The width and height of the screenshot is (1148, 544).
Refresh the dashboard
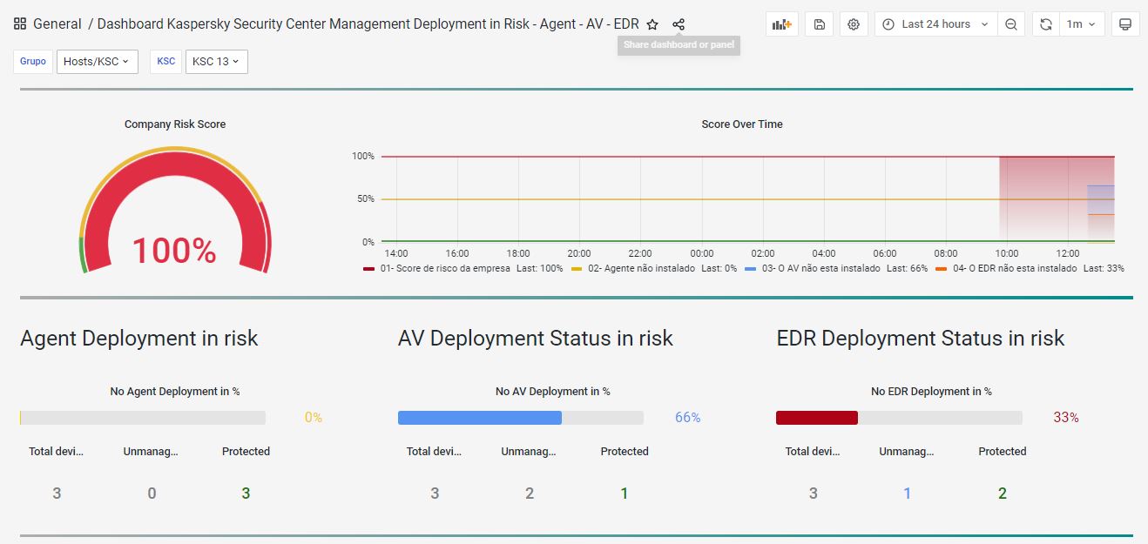coord(1046,24)
